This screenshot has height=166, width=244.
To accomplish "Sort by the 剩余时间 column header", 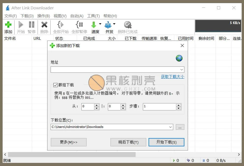I will pyautogui.click(x=205, y=39).
